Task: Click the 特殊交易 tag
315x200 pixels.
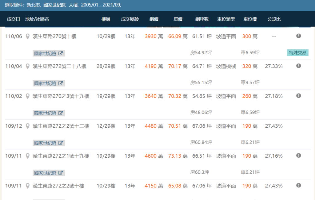Action: 297,53
